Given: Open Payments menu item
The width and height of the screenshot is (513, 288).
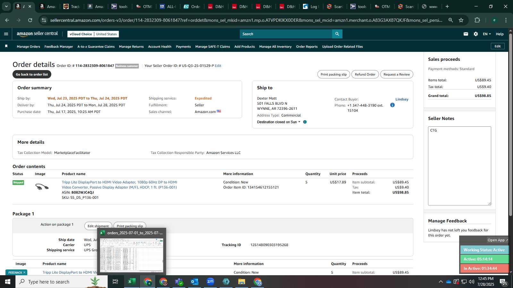Looking at the screenshot, I should pyautogui.click(x=183, y=47).
